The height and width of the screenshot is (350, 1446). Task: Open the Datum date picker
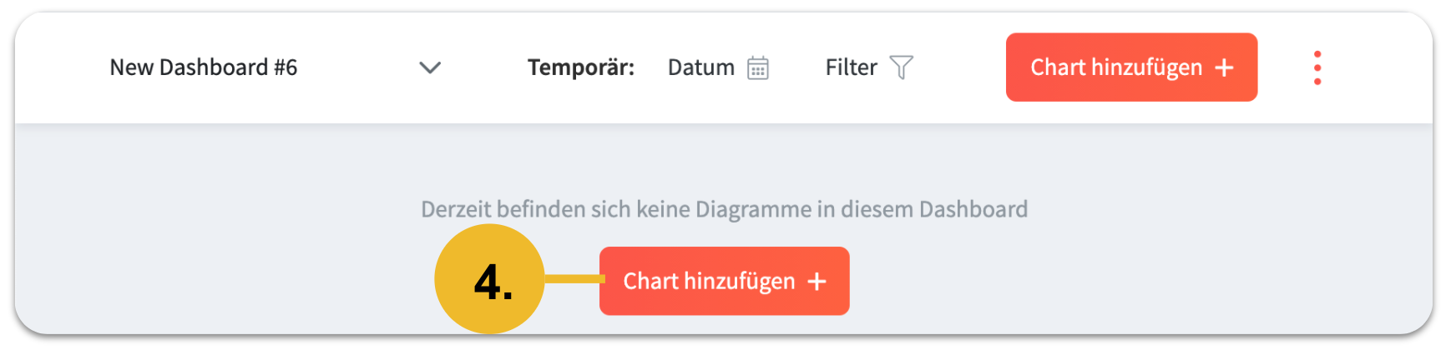click(701, 67)
